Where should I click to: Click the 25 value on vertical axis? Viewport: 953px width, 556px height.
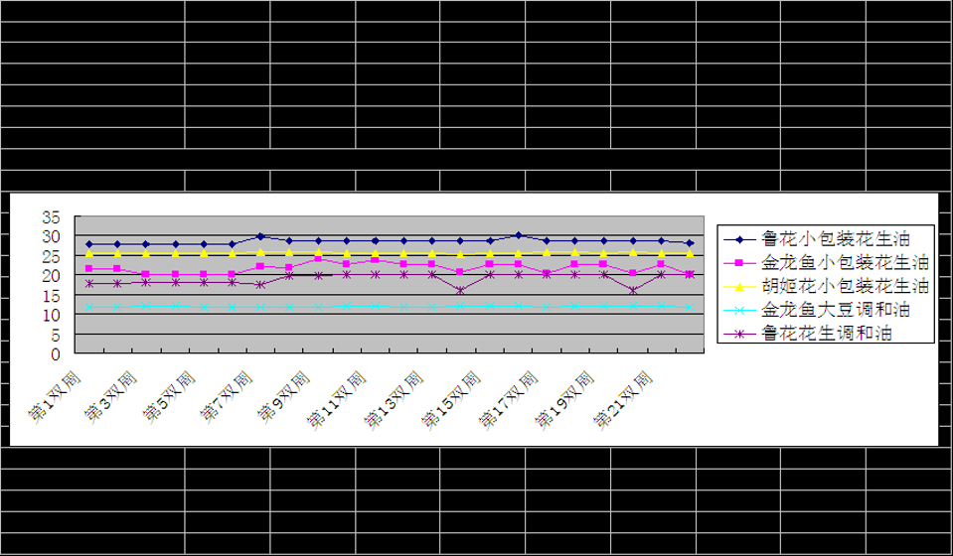51,256
